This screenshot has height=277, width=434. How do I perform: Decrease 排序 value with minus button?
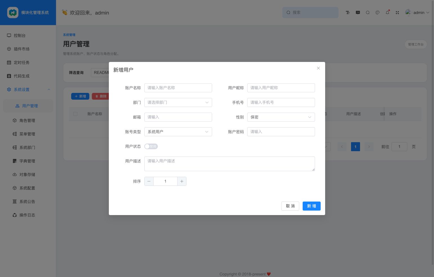pos(149,181)
